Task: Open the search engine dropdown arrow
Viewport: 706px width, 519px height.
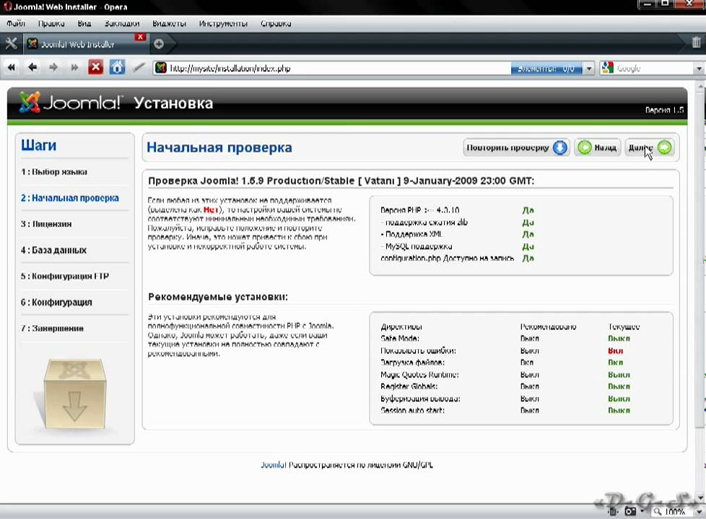Action: 700,68
